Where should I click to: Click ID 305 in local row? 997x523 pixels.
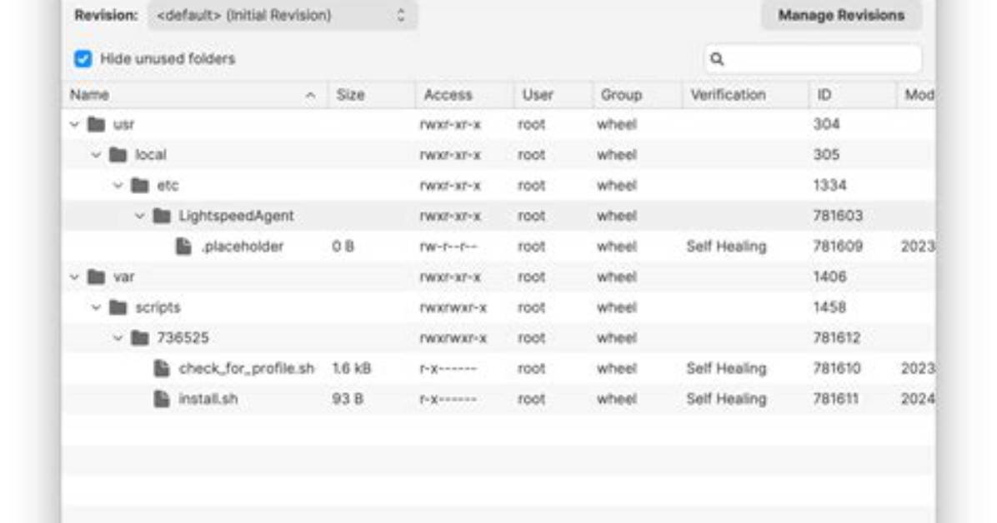click(826, 155)
